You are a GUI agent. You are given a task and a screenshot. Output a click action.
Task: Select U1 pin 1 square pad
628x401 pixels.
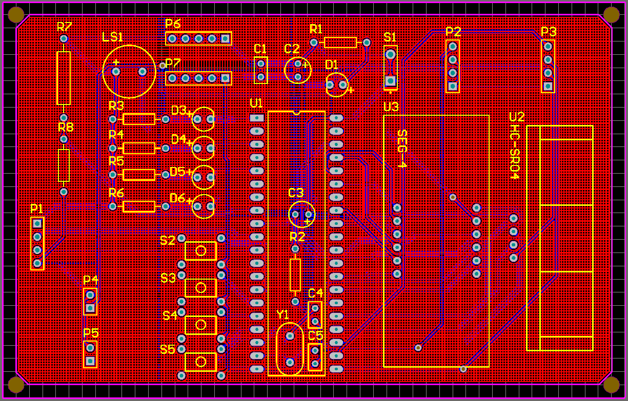[257, 118]
